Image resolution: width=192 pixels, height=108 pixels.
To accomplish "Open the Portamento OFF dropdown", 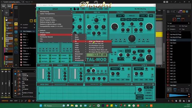I will click(x=121, y=59).
